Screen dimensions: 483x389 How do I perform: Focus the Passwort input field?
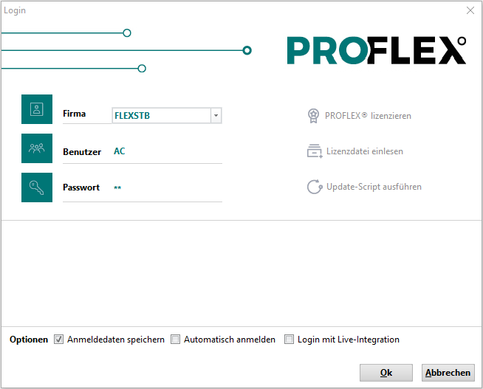coord(166,188)
